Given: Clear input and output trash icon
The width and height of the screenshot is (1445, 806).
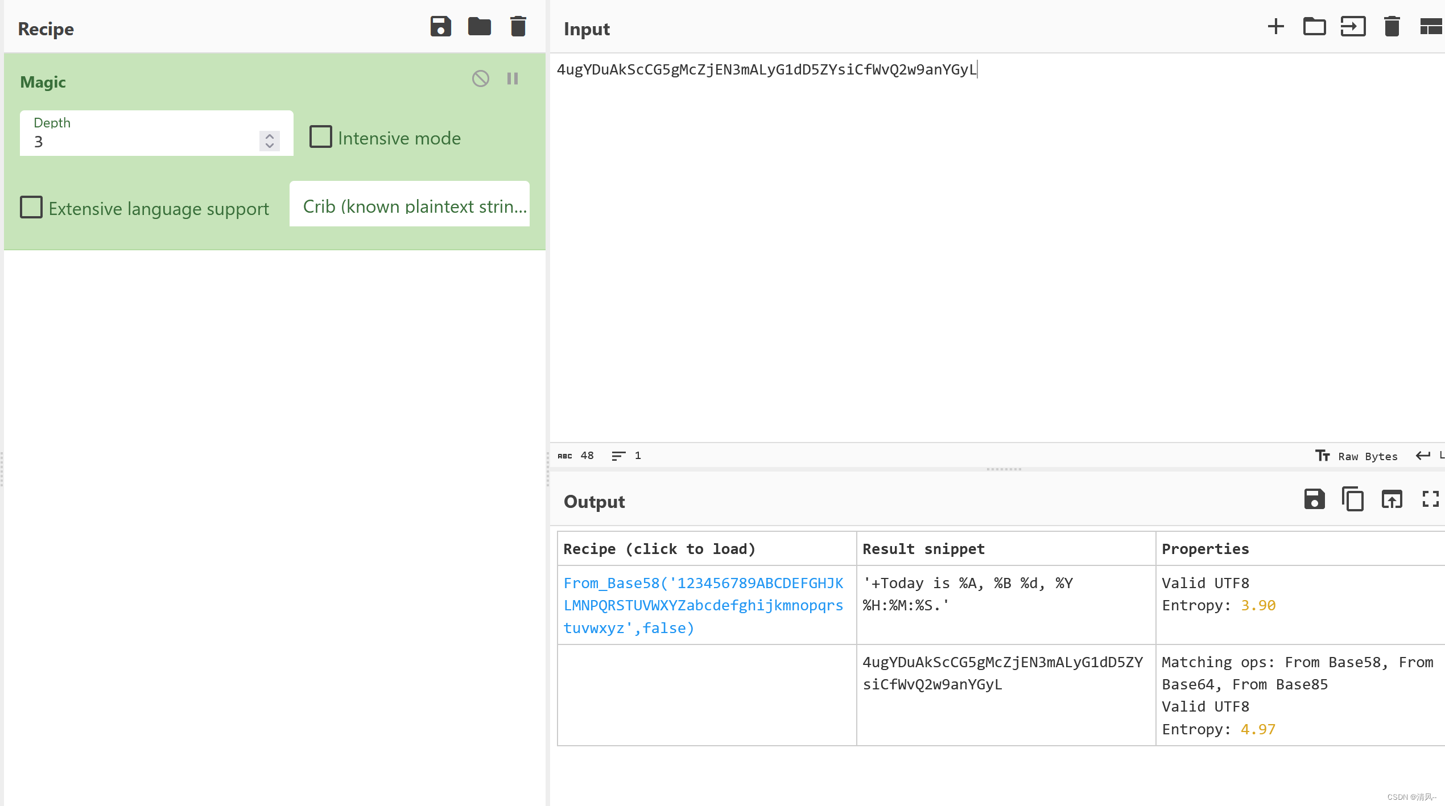Looking at the screenshot, I should tap(1392, 27).
